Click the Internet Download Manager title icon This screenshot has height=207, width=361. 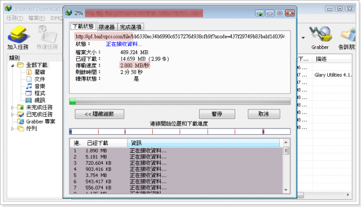pos(8,8)
